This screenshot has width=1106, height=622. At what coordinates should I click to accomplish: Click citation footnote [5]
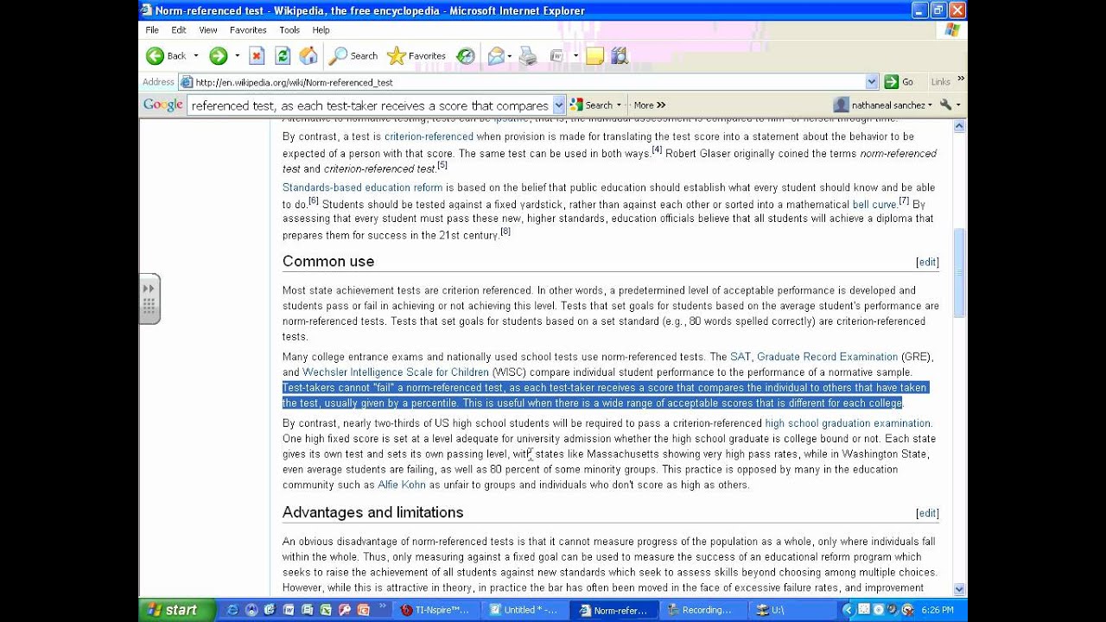(442, 165)
